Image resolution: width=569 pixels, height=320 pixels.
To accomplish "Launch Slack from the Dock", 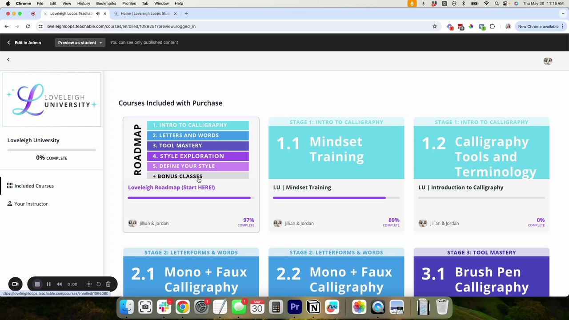I will pos(164,307).
